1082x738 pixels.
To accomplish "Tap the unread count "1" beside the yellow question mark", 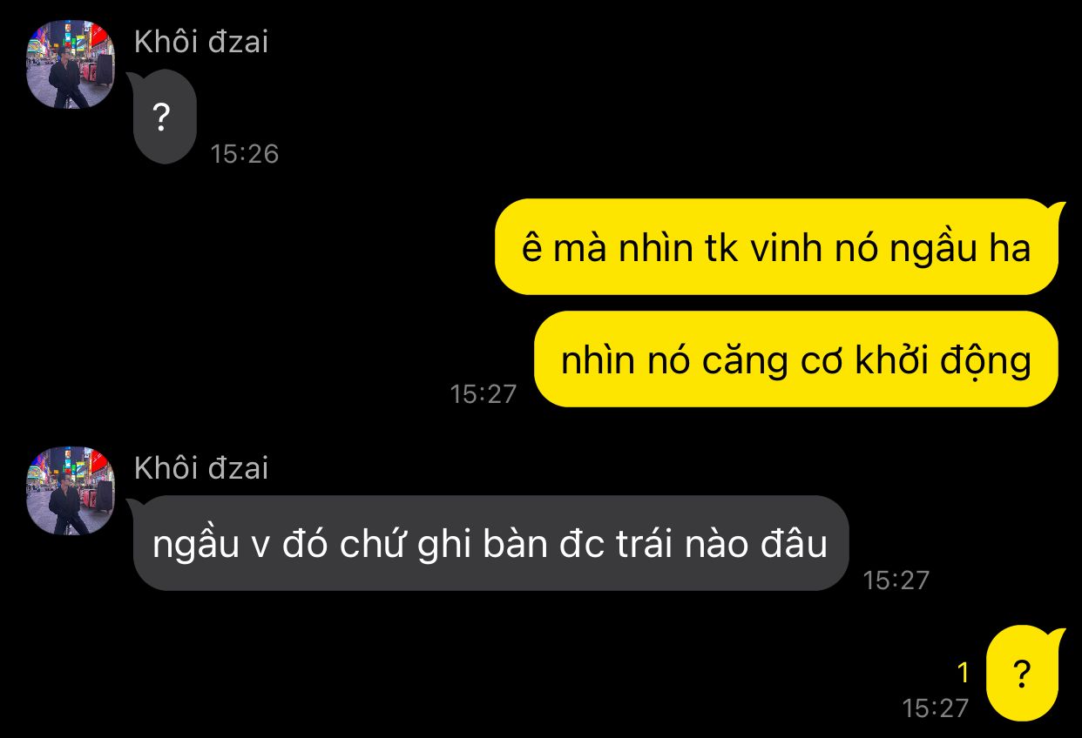I will (x=963, y=673).
